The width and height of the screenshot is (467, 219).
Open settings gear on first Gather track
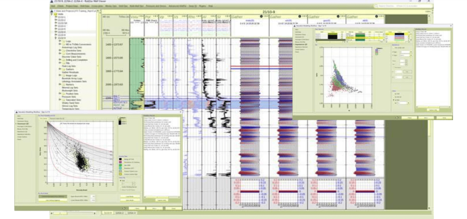coord(262,17)
